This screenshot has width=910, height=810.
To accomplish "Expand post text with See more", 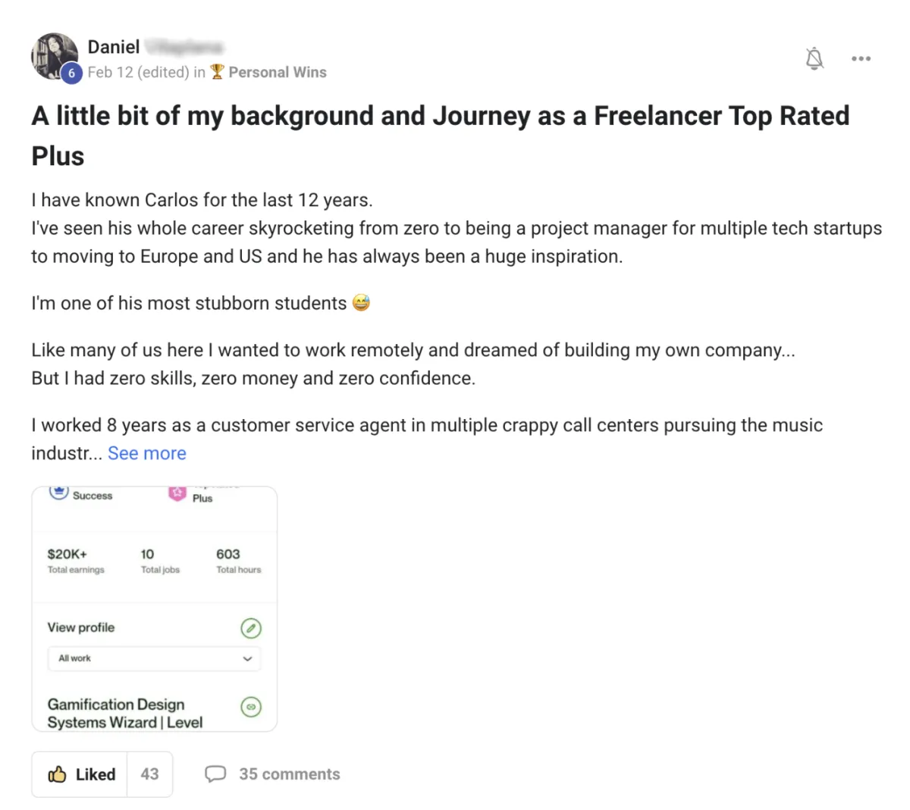I will click(147, 453).
